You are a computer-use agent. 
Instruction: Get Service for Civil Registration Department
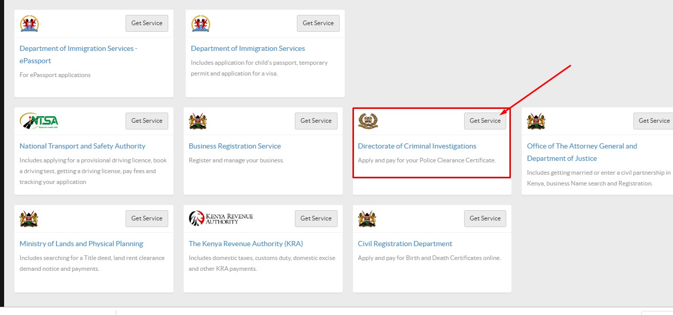[x=485, y=218]
